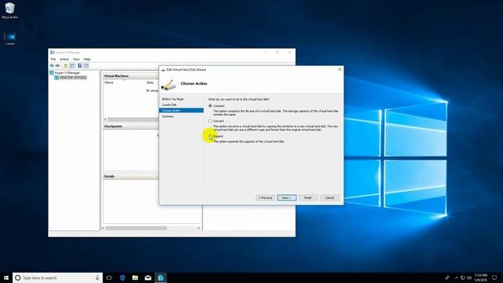This screenshot has width=503, height=283.
Task: Click the network icon in system tray
Action: [463, 277]
